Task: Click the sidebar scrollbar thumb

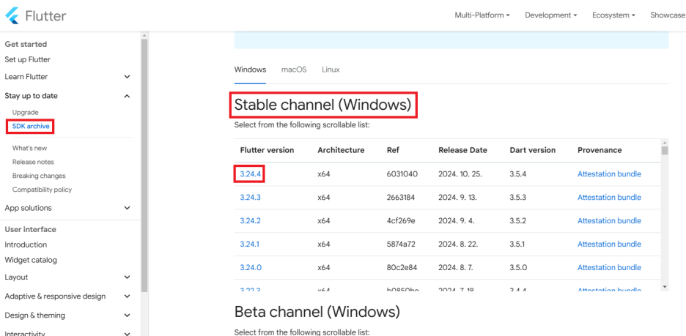Action: pyautogui.click(x=144, y=165)
